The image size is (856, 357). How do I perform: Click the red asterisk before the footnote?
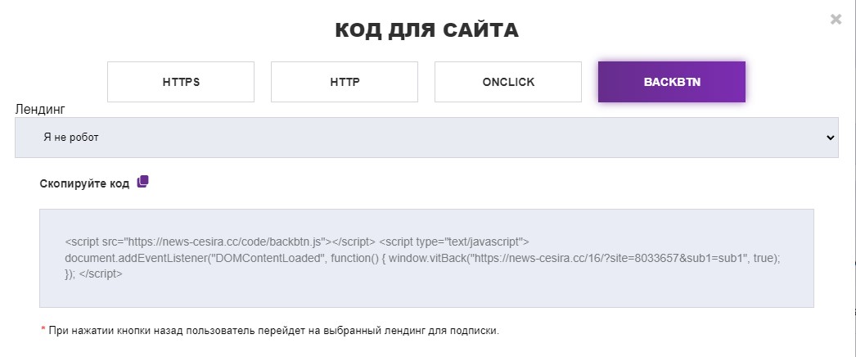tap(43, 330)
